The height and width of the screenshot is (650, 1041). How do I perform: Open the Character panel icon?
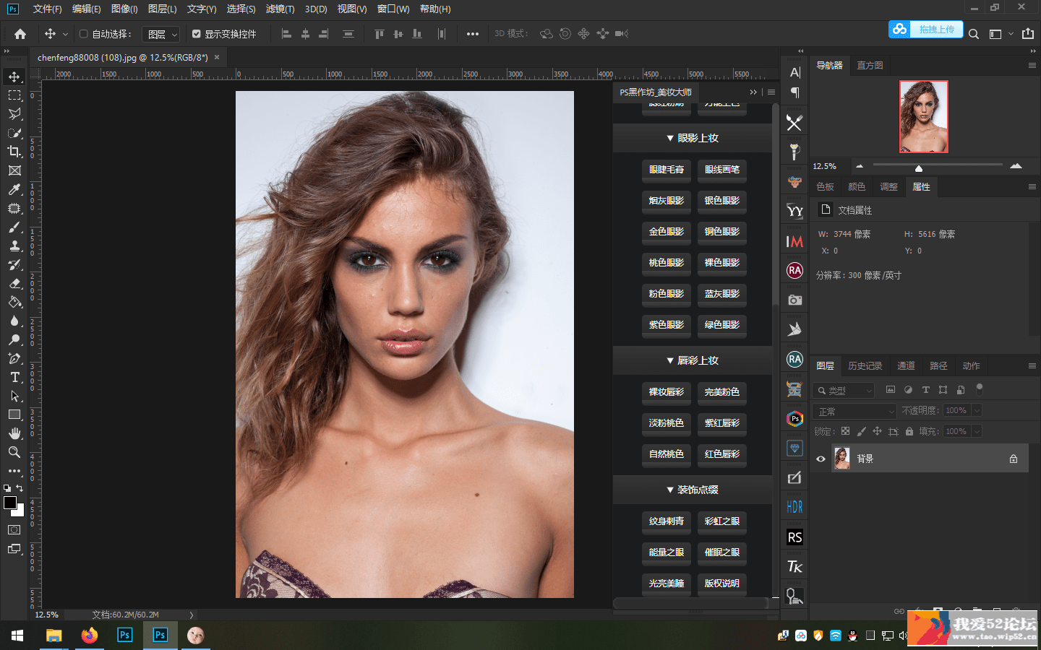pyautogui.click(x=795, y=72)
